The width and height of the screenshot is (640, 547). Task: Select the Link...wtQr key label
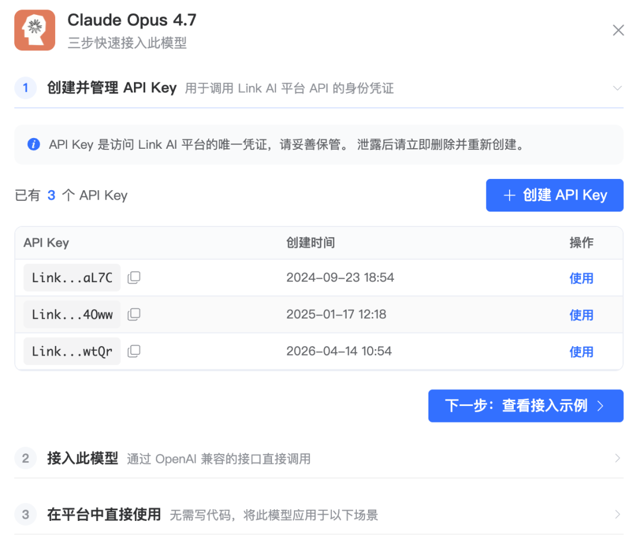[72, 351]
